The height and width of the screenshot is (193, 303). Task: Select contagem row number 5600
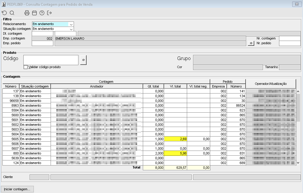coord(149,115)
